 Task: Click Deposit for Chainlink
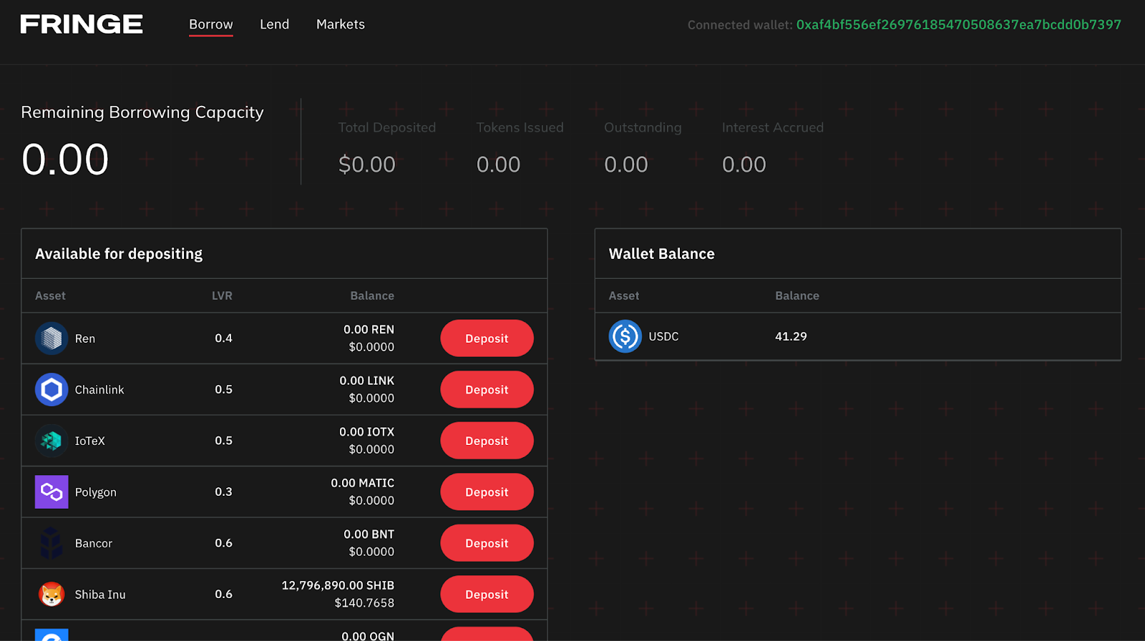tap(487, 390)
